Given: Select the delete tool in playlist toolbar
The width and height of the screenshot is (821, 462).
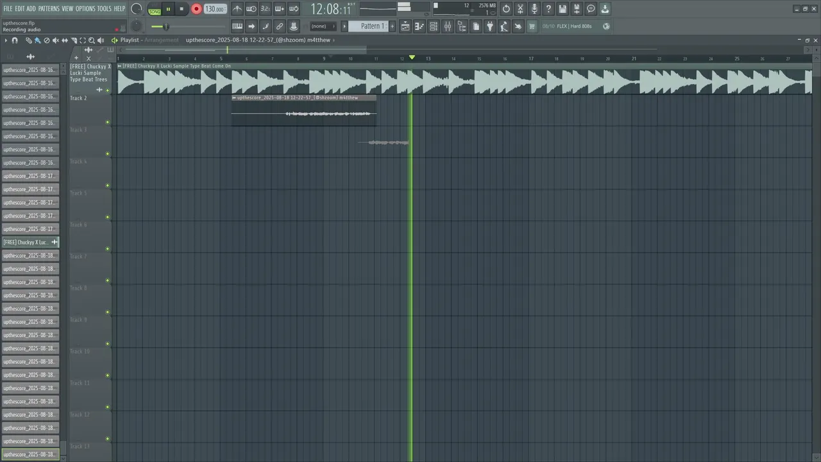Looking at the screenshot, I should [46, 40].
